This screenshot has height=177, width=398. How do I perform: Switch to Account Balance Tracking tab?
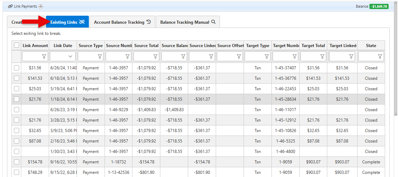click(122, 22)
